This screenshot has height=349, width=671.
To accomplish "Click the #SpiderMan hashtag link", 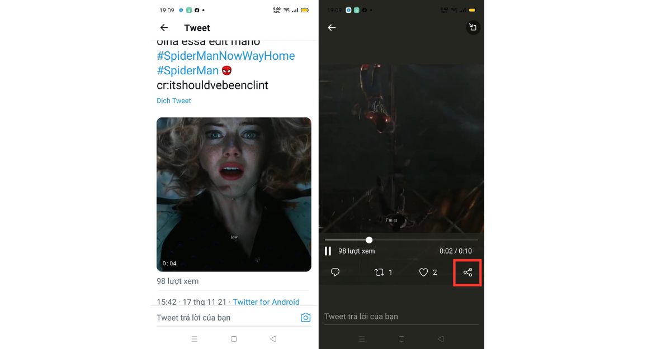I will click(188, 70).
